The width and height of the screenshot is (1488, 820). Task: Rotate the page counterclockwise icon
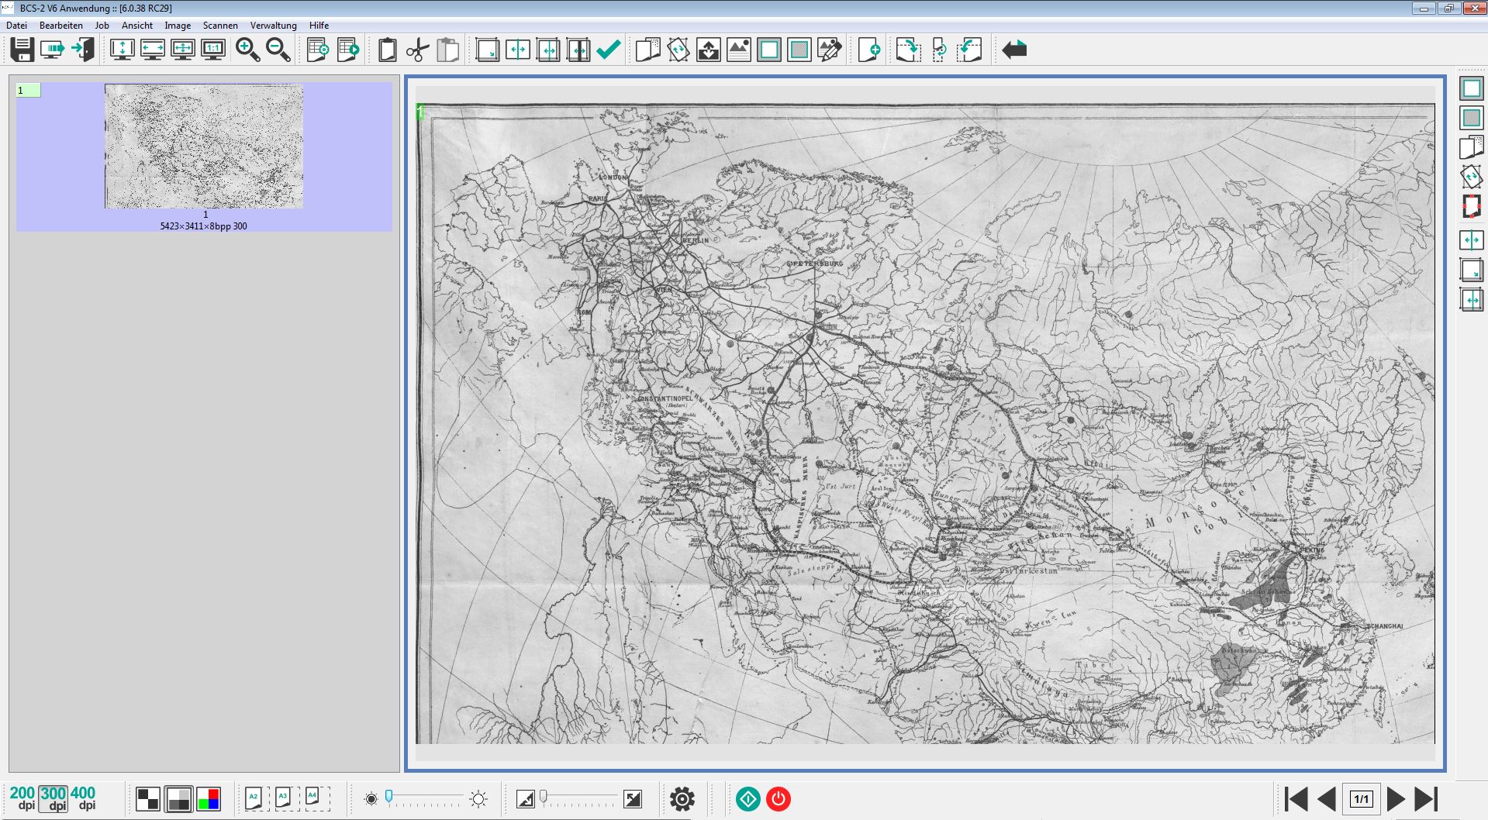click(968, 50)
